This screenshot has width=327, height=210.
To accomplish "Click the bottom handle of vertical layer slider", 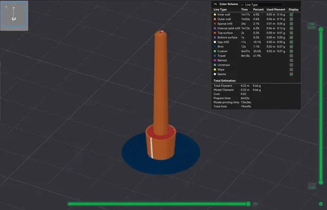I will point(321,182).
